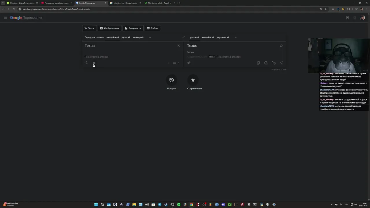Open the Windows Start menu
This screenshot has height=208, width=370.
[x=96, y=205]
